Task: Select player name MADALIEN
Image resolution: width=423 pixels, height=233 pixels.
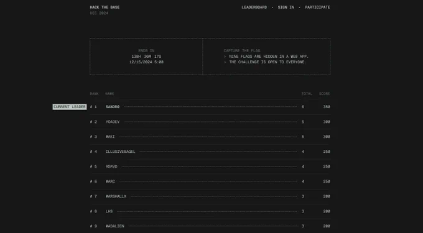Action: point(114,226)
